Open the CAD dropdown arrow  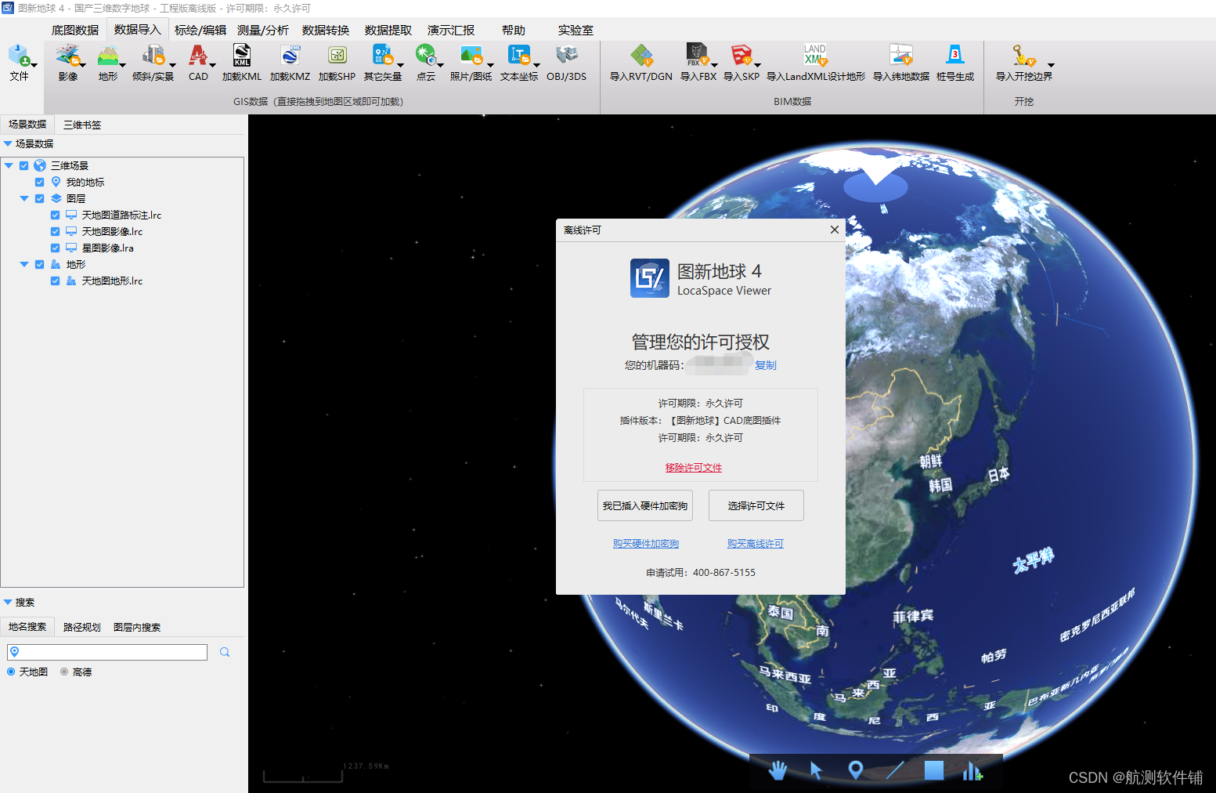tap(212, 66)
